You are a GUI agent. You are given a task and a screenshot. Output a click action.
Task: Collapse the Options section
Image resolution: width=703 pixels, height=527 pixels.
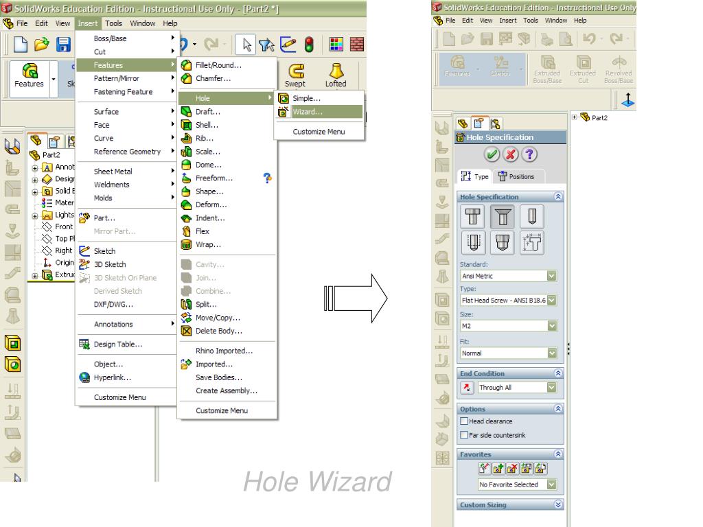(x=558, y=409)
